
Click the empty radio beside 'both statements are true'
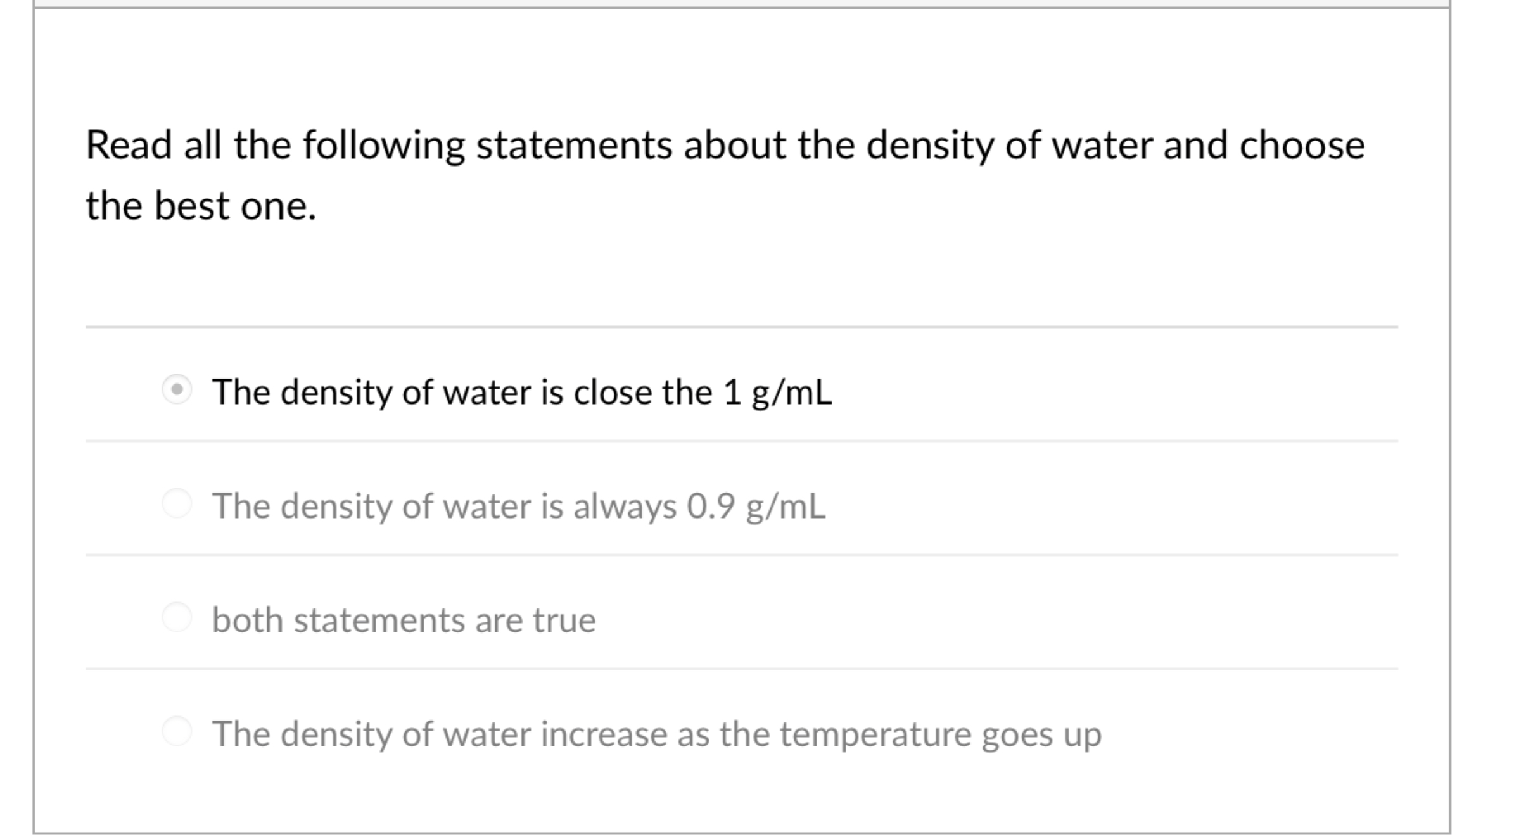point(179,619)
